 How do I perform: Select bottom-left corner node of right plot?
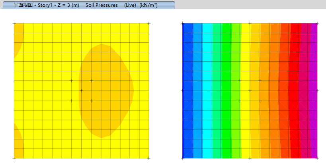pos(183,158)
